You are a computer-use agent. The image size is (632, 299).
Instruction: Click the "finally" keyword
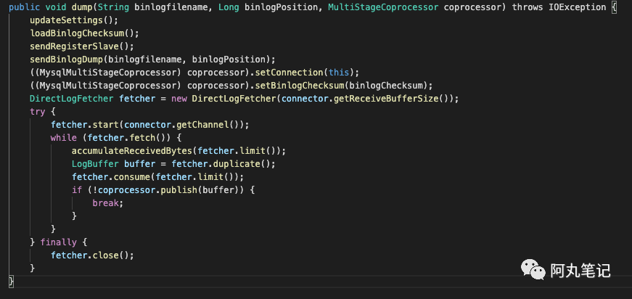click(59, 242)
